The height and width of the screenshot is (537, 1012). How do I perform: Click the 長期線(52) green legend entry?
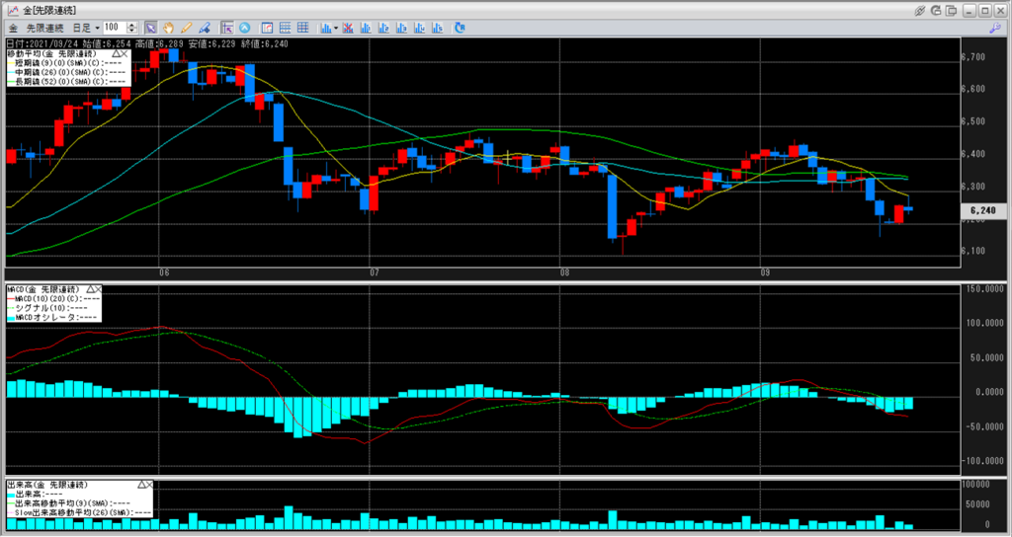pyautogui.click(x=66, y=82)
